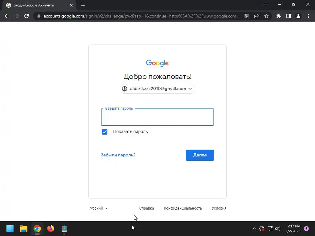View site info via the lock icon
Image resolution: width=315 pixels, height=236 pixels.
point(39,16)
